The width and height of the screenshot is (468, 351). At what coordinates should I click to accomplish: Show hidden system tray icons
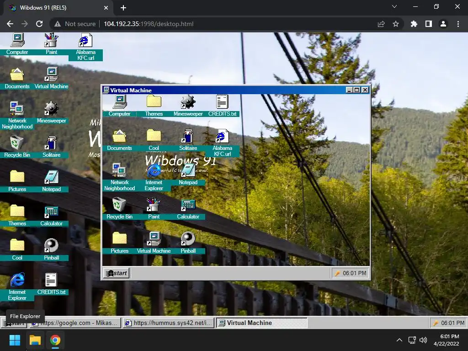point(399,340)
